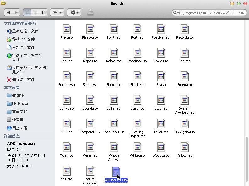Select the Play.rso file icon

[x=67, y=29]
